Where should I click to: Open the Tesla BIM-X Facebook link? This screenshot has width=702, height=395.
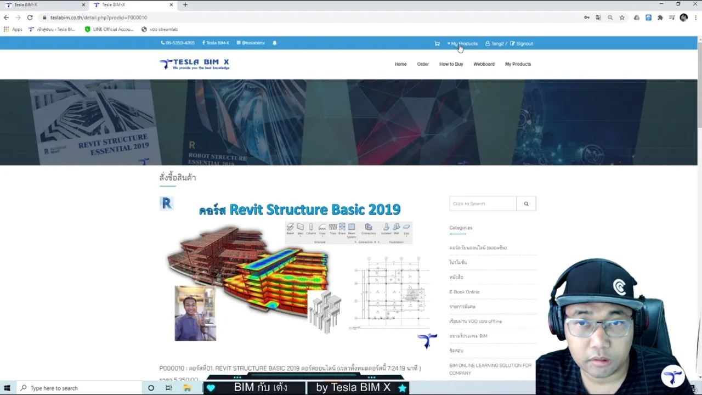[x=216, y=43]
